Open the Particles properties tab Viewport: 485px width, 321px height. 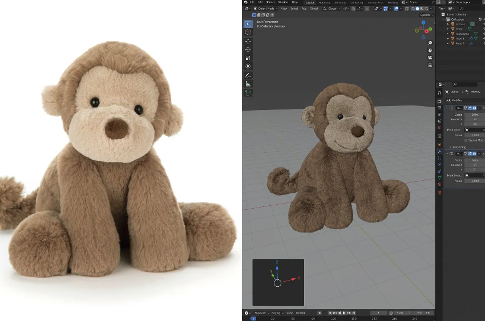[439, 158]
